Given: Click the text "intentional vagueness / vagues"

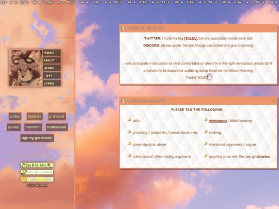Looking at the screenshot, I should [x=233, y=144].
